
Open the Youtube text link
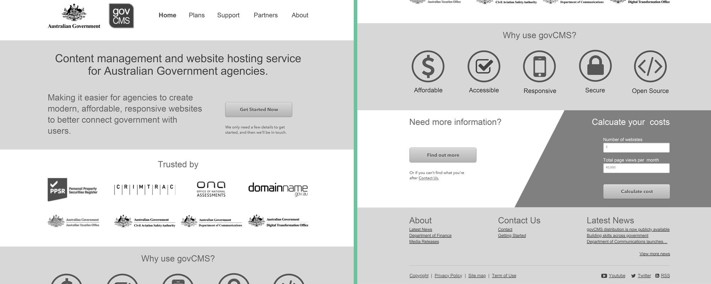tap(617, 276)
